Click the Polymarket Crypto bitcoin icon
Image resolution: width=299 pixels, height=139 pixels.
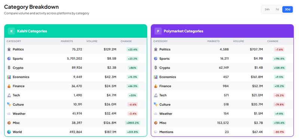[155, 68]
